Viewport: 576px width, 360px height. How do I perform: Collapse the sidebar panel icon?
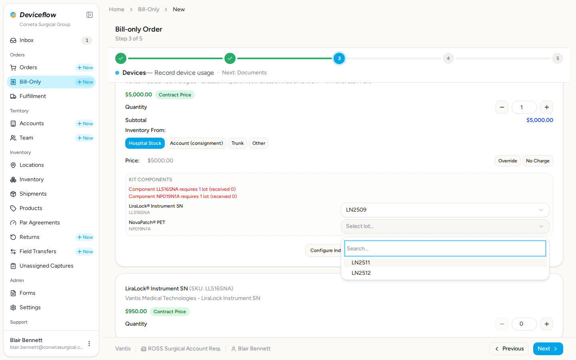point(90,15)
